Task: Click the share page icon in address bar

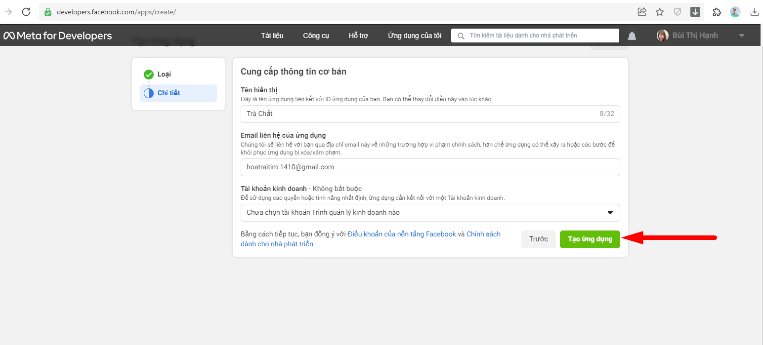Action: click(642, 12)
